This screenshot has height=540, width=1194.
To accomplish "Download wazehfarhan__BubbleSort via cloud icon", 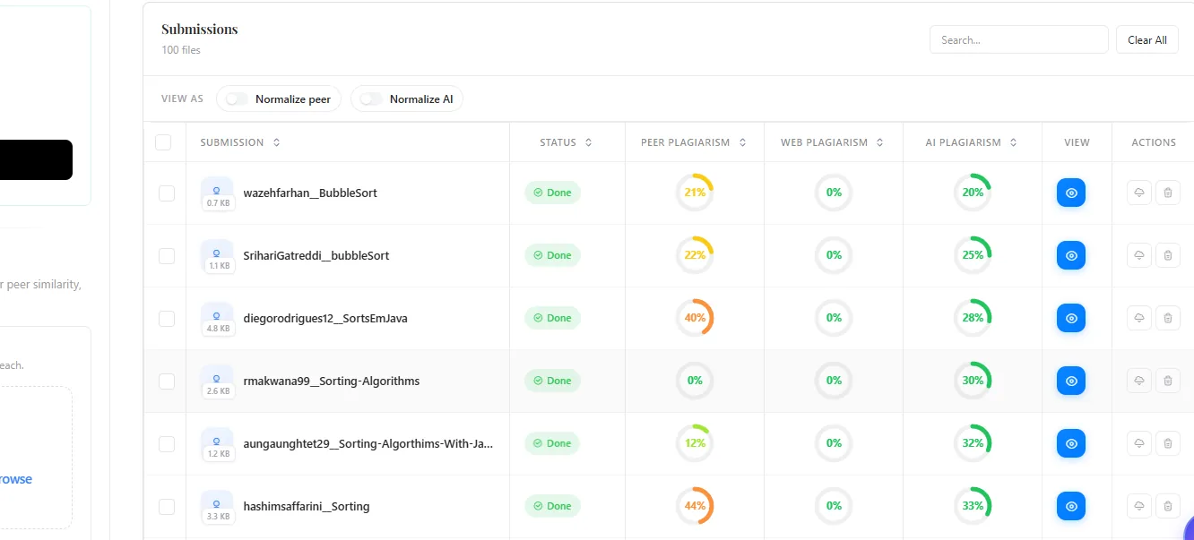I will coord(1138,193).
